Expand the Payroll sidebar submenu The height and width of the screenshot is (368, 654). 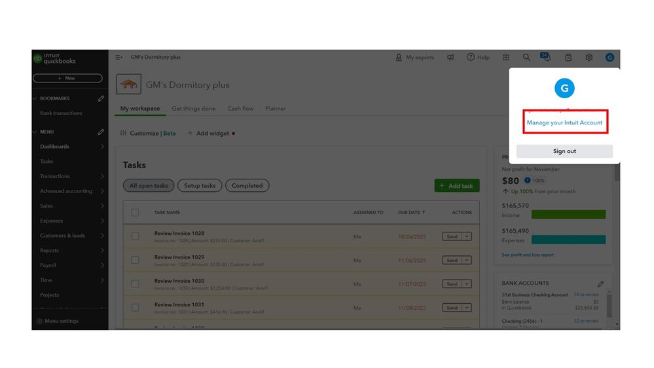pos(102,265)
